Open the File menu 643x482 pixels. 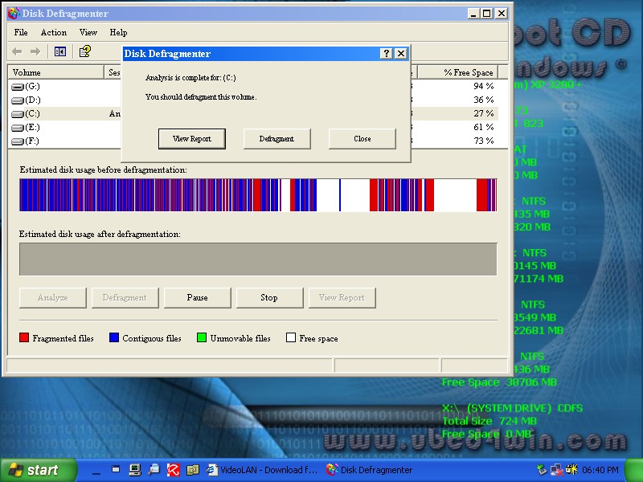click(x=21, y=32)
